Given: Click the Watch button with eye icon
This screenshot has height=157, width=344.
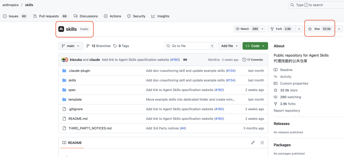Looking at the screenshot, I should pyautogui.click(x=250, y=29).
